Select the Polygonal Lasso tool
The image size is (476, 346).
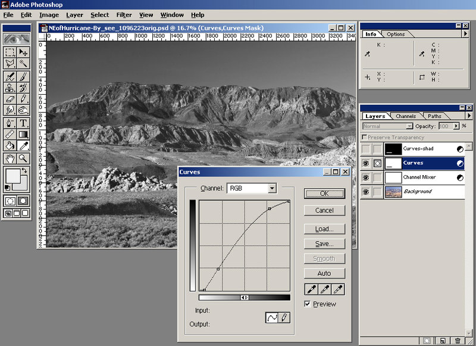coord(10,64)
